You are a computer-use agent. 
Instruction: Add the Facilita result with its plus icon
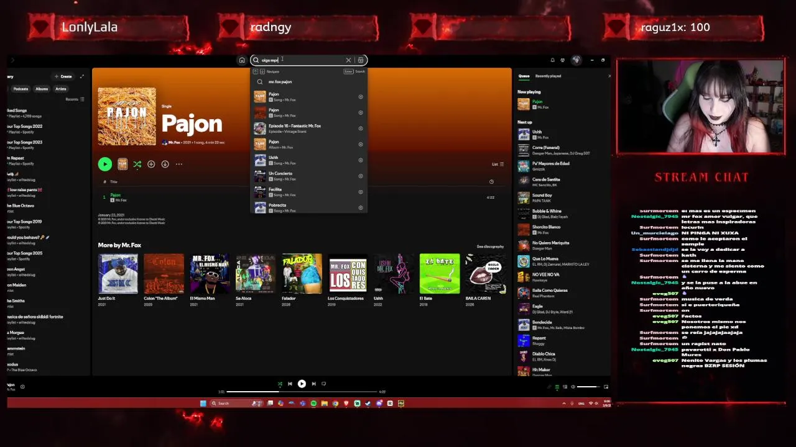[361, 192]
